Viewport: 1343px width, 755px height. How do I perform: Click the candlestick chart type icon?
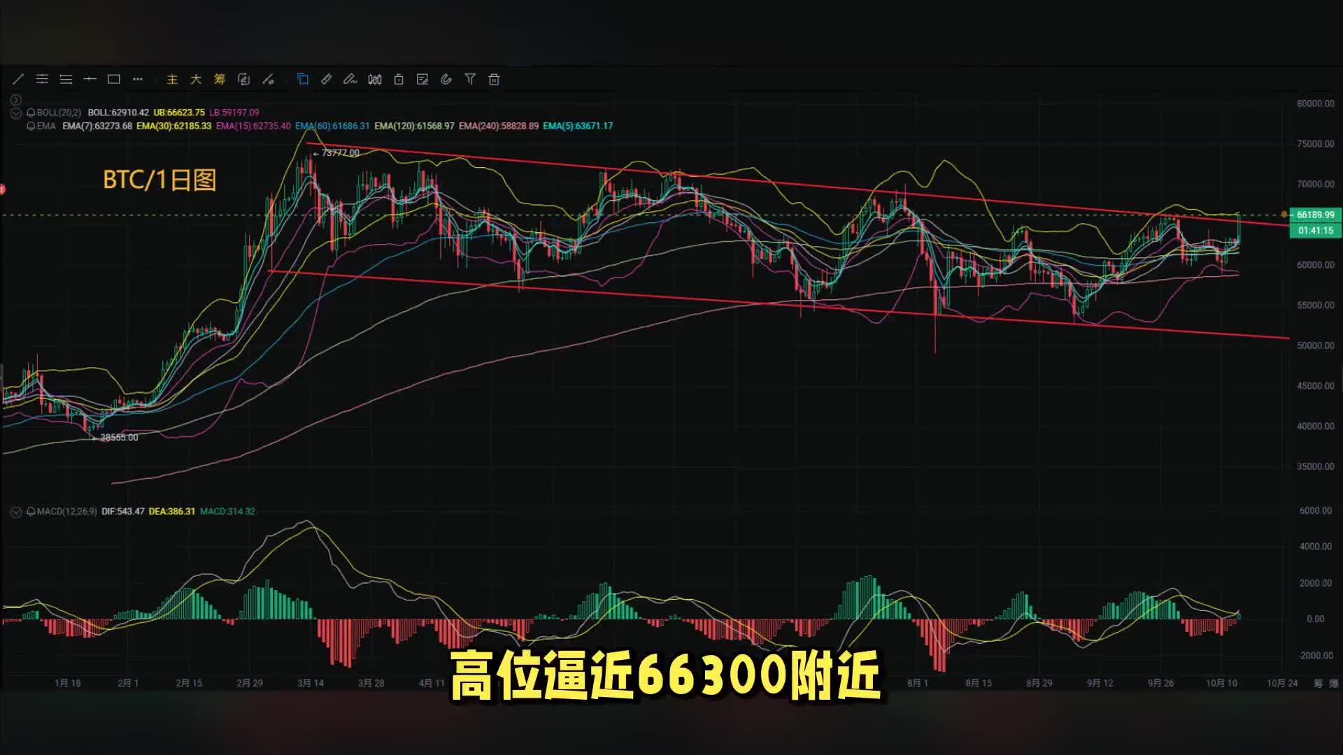[375, 80]
